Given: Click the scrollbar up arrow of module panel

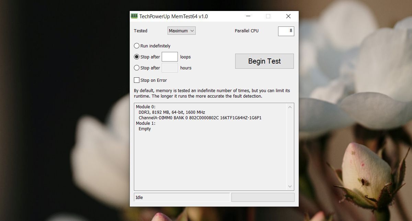Looking at the screenshot, I should tap(290, 107).
